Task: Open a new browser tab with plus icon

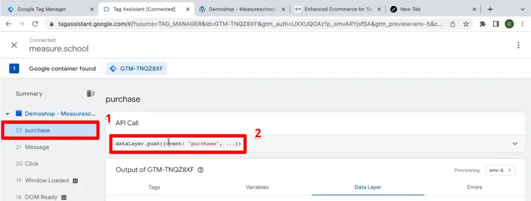Action: tap(490, 9)
